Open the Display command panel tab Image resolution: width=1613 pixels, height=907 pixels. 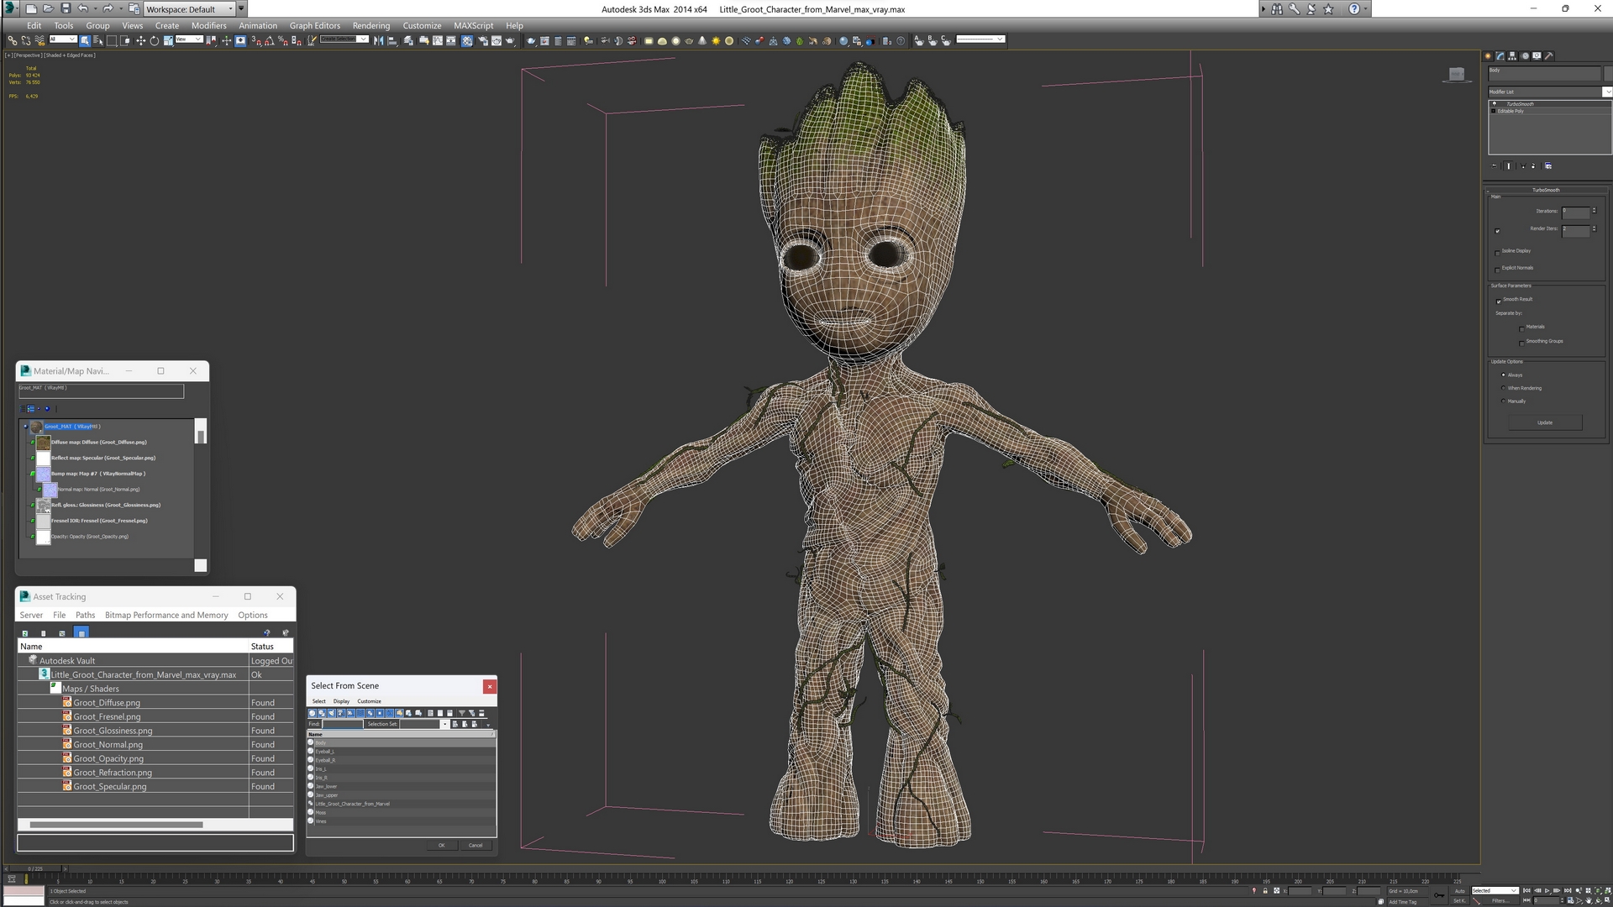[x=1537, y=56]
